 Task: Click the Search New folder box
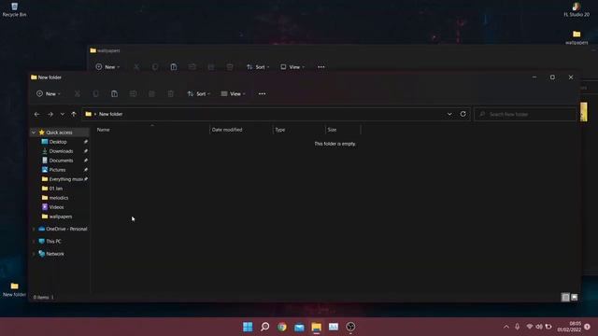pos(525,114)
